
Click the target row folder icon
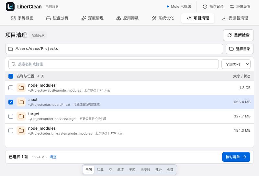pyautogui.click(x=21, y=116)
